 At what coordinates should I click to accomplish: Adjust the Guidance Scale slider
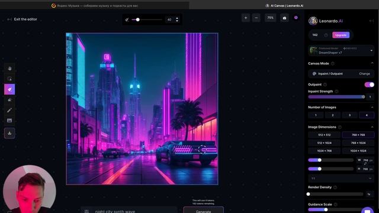(336, 209)
